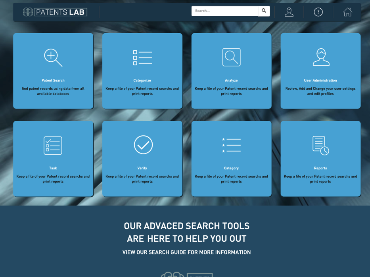Open the Patent Search magnifier icon
The image size is (370, 277).
pyautogui.click(x=53, y=58)
